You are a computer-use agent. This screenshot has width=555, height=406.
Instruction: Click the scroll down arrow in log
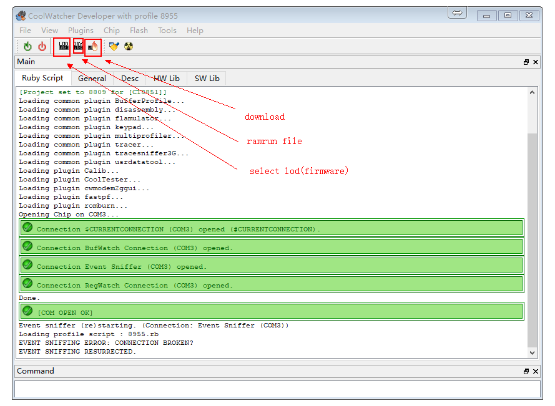tap(532, 352)
